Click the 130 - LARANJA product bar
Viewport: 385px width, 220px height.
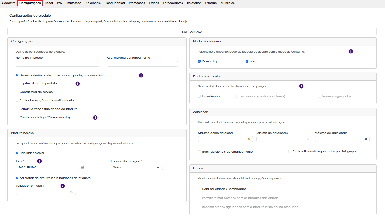tap(192, 32)
